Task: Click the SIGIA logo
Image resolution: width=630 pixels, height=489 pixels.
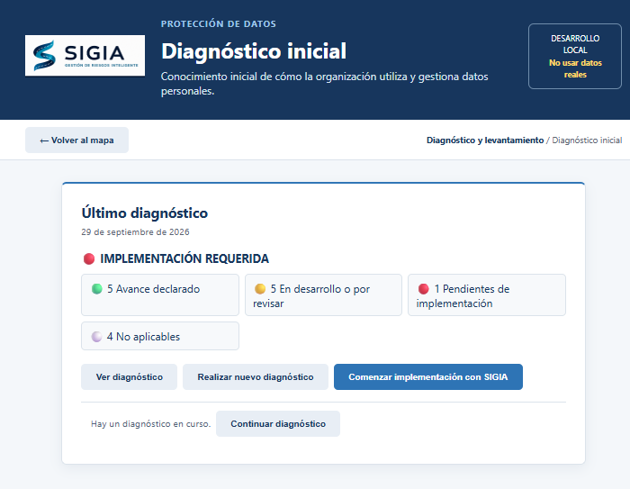Action: (85, 56)
